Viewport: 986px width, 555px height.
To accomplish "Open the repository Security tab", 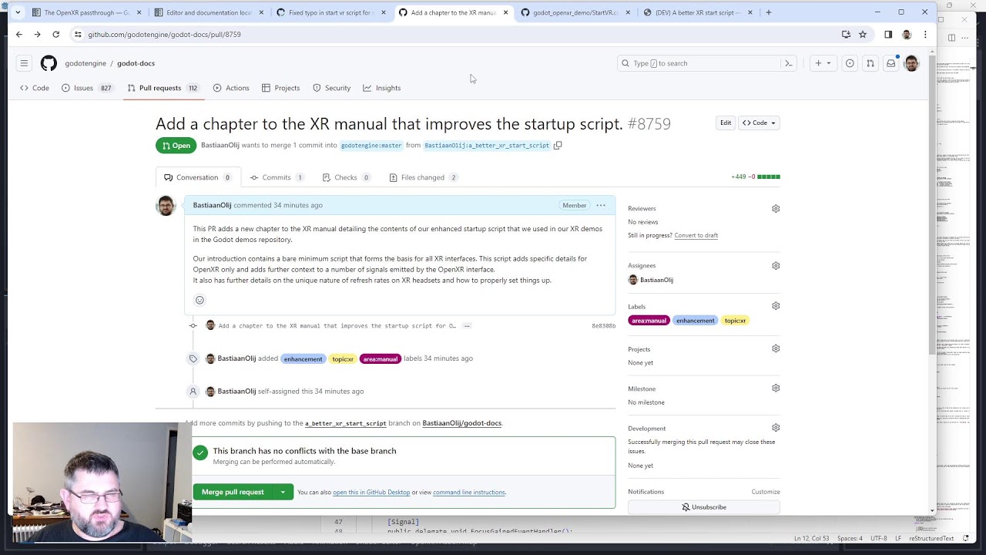I will tap(331, 88).
